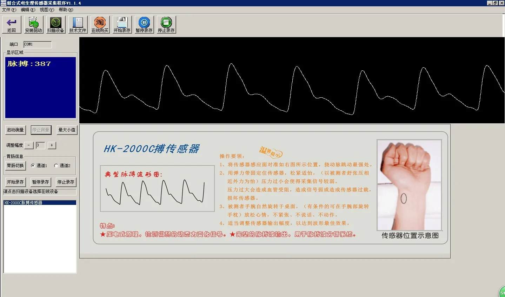This screenshot has height=297, width=505.
Task: Click the 调整幅度 amplitude value field
Action: click(40, 145)
